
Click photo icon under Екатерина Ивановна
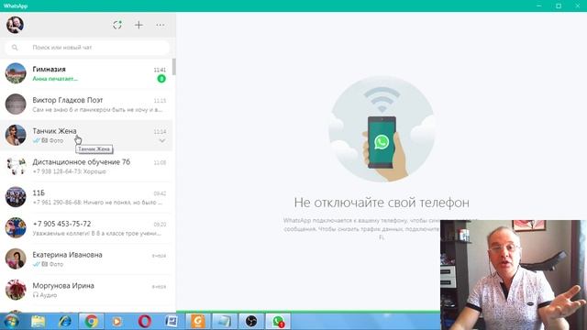[x=45, y=264]
